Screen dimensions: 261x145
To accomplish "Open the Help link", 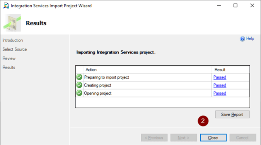I will pos(250,38).
